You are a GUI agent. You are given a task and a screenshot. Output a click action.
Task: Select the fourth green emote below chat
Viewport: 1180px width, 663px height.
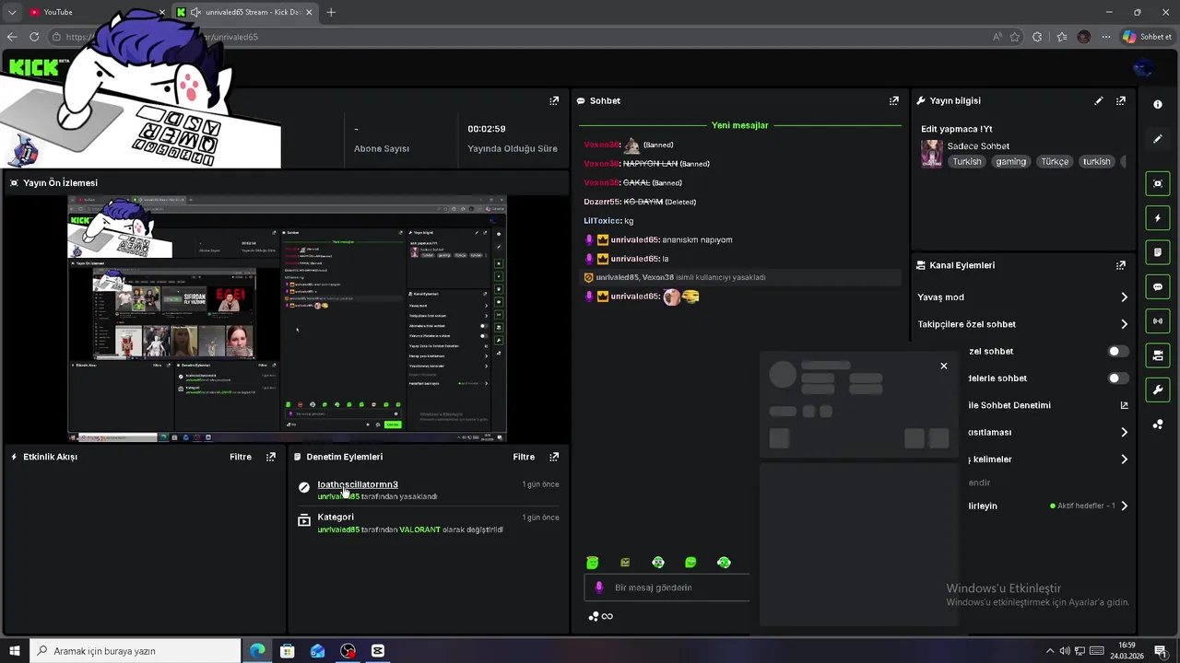(x=690, y=563)
